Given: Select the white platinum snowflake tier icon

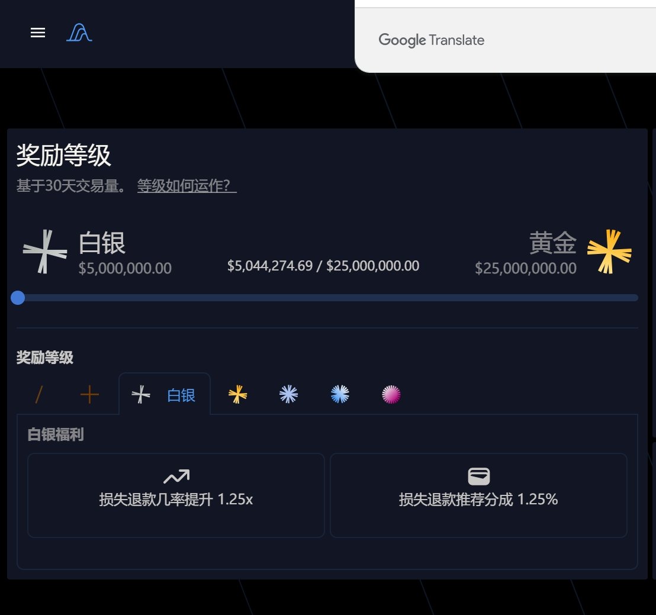Looking at the screenshot, I should click(x=288, y=393).
